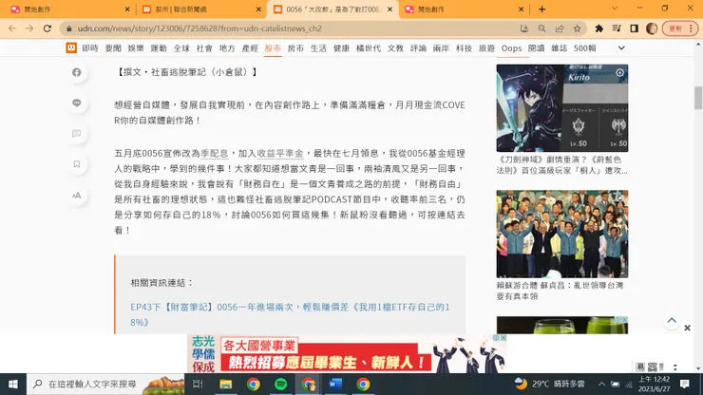
Task: Bookmark this page with the star icon
Action: (577, 28)
